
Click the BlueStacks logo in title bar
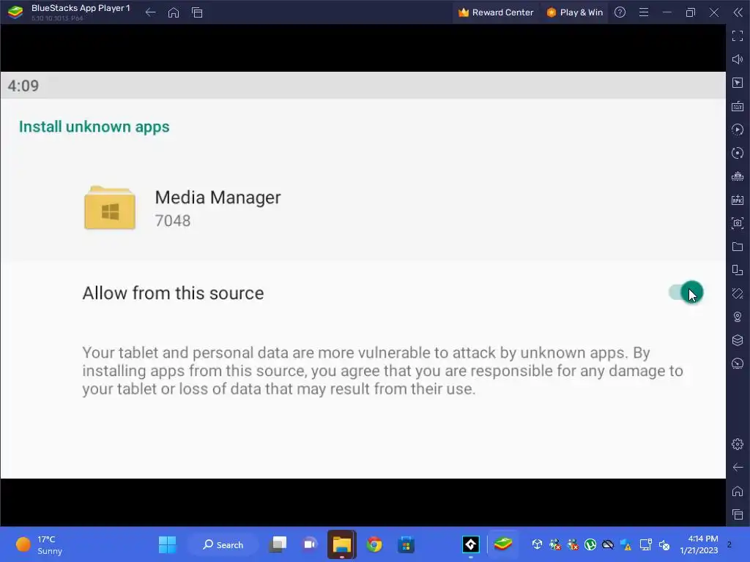[x=15, y=12]
